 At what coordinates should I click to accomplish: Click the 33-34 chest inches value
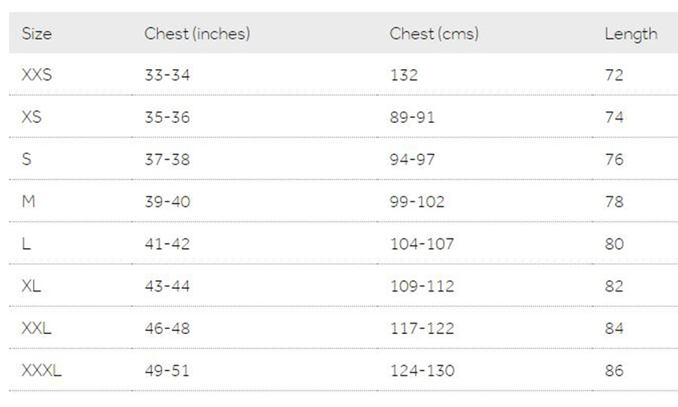167,75
